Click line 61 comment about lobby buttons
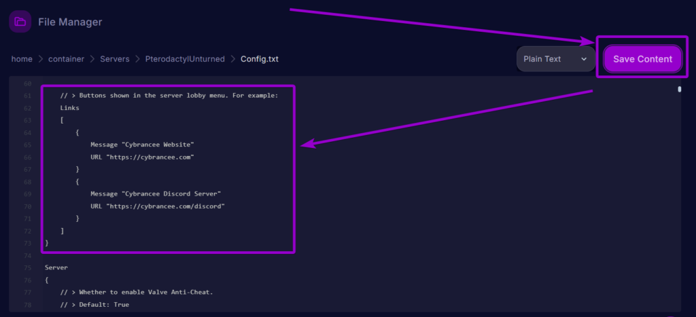Viewport: 696px width, 317px height. tap(169, 95)
